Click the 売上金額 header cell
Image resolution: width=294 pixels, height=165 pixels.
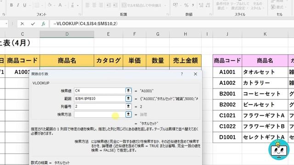185,60
